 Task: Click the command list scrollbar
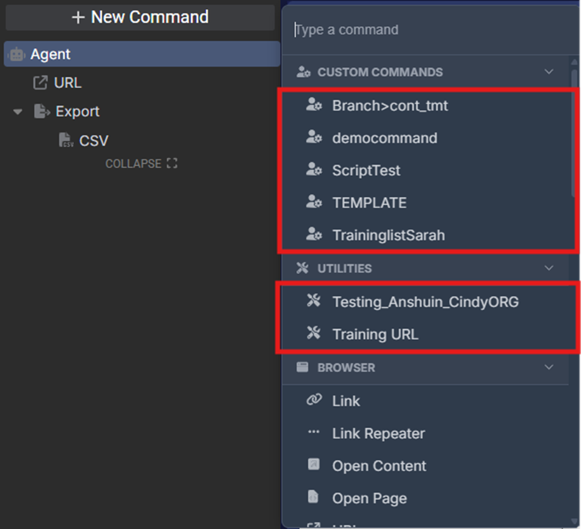click(x=574, y=134)
